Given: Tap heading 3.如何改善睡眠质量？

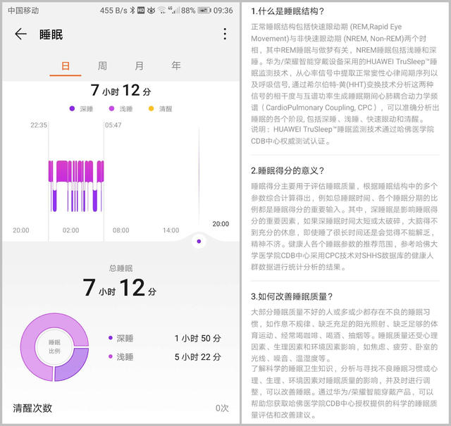Looking at the screenshot, I should click(292, 296).
